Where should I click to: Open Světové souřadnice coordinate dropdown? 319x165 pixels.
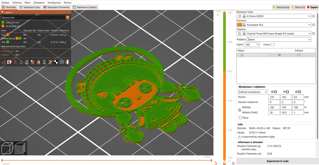tap(253, 92)
